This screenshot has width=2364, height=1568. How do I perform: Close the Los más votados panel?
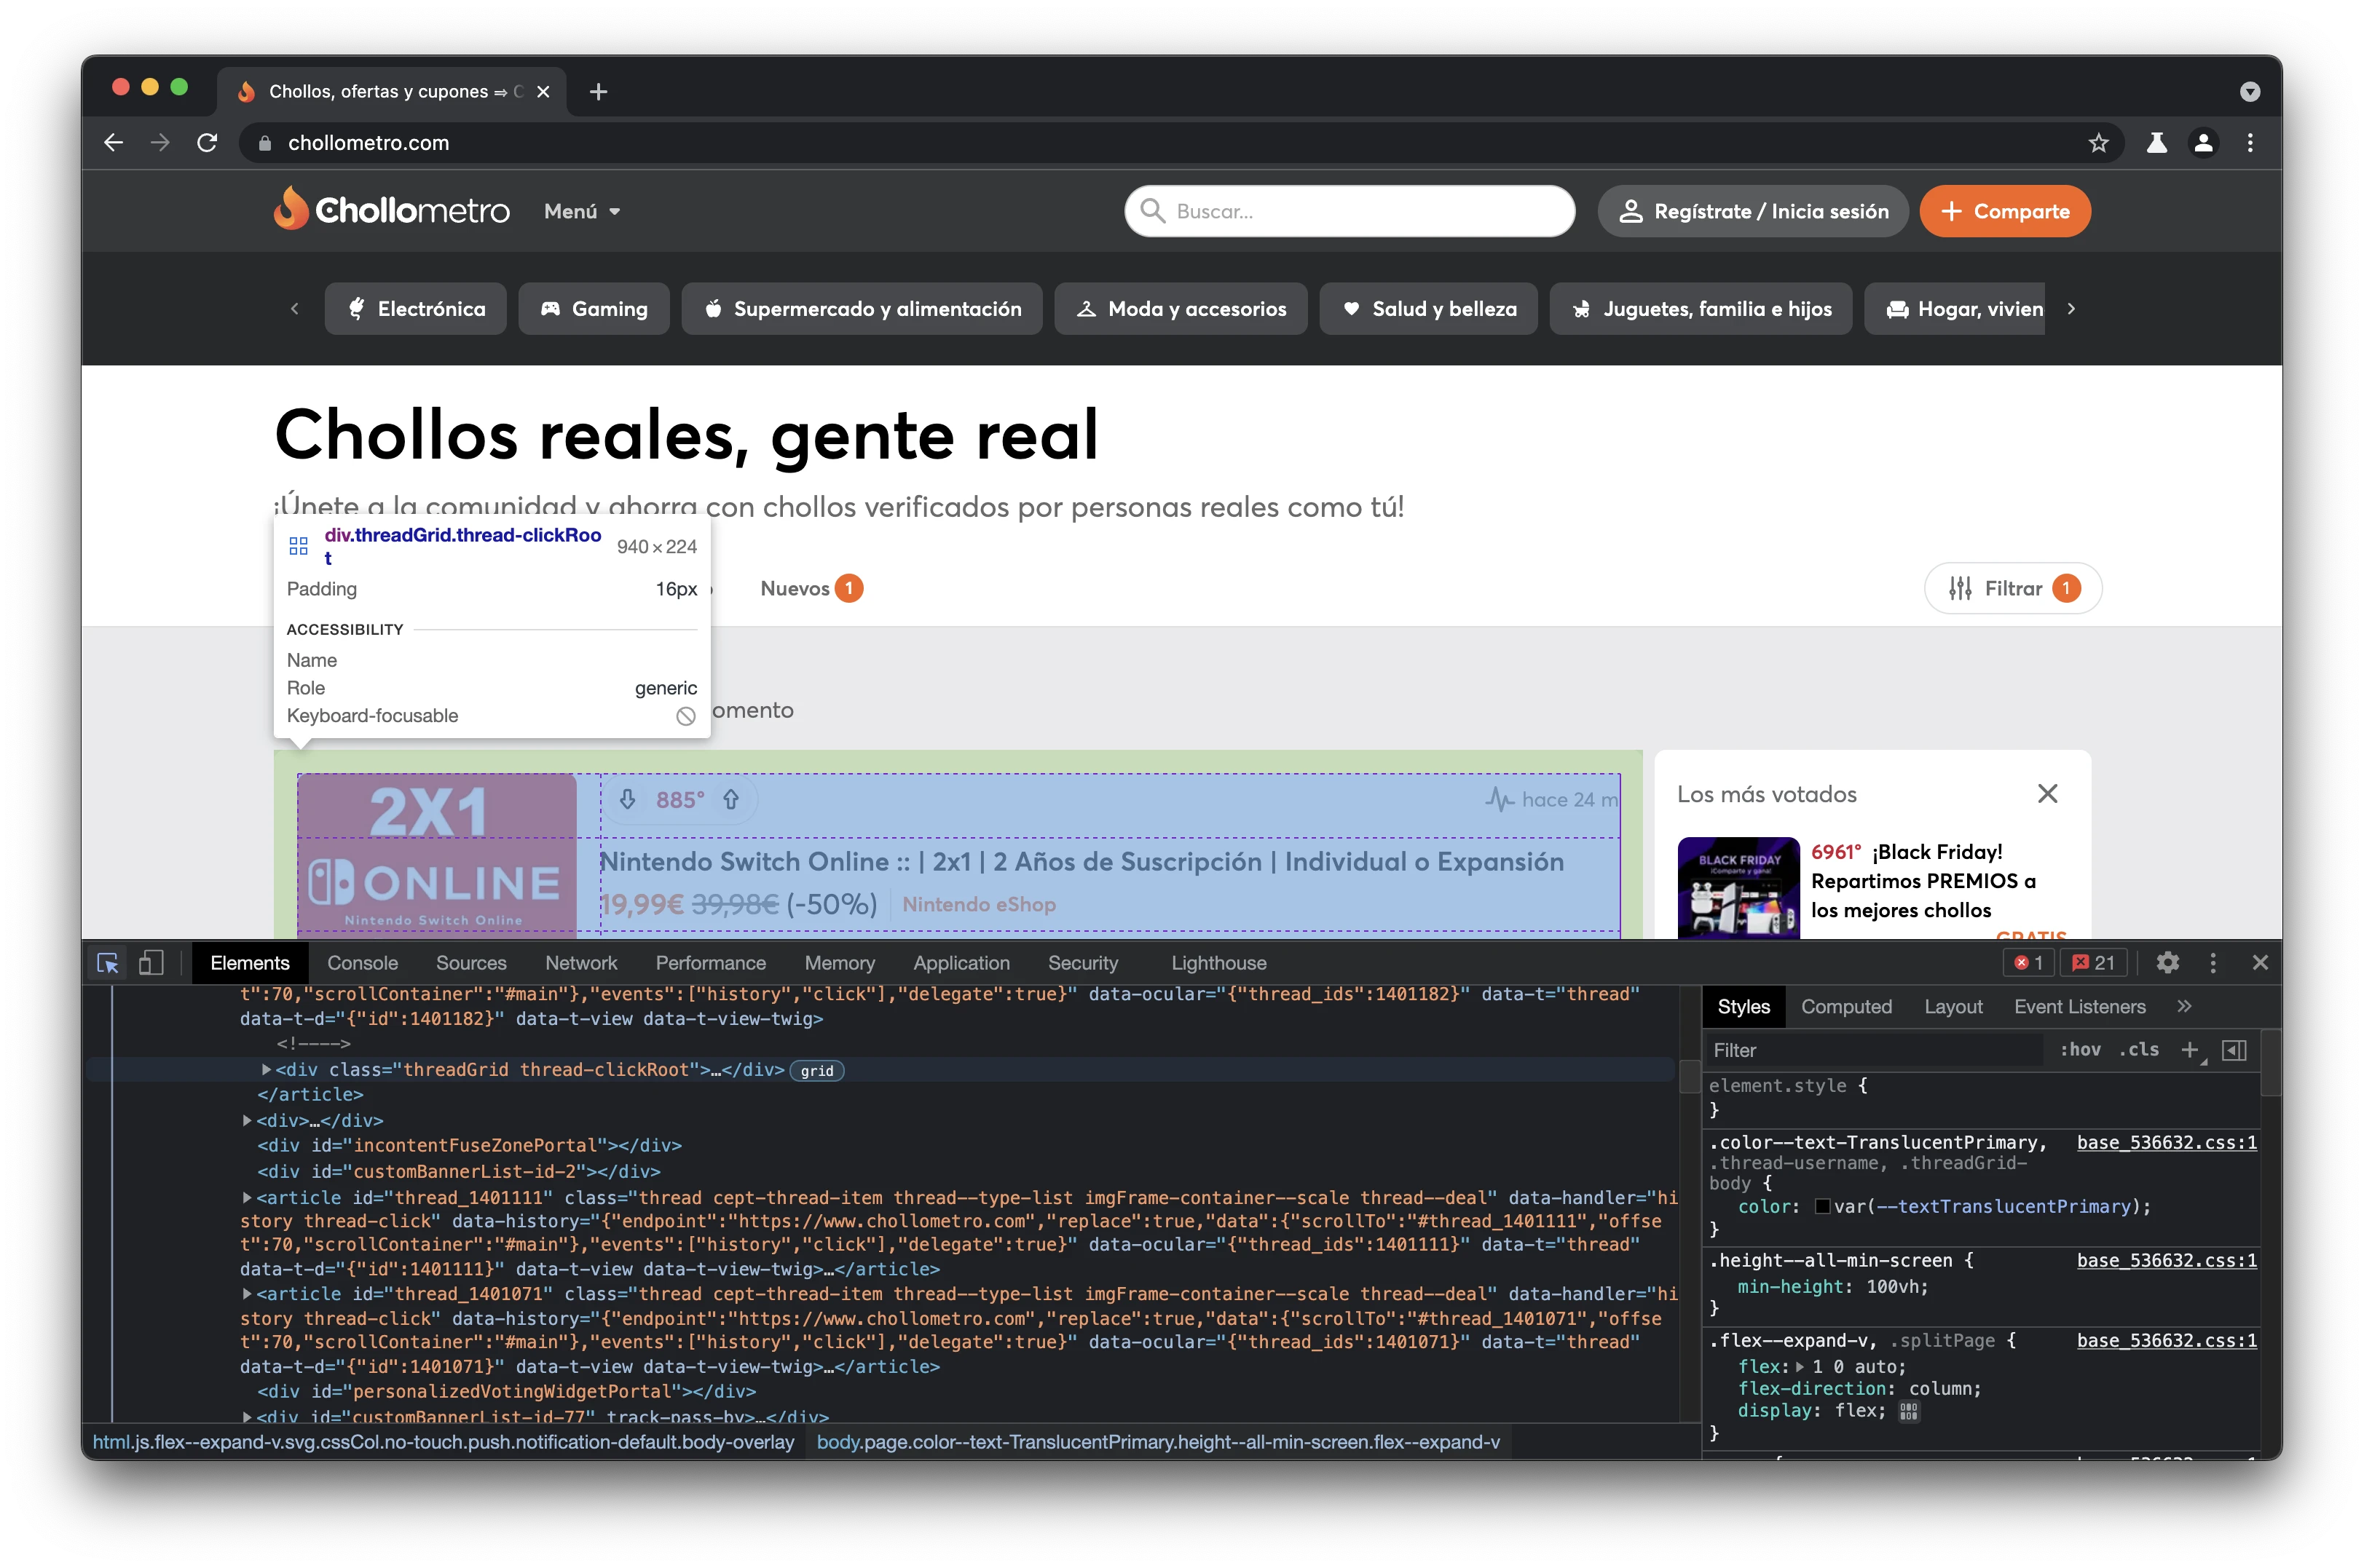tap(2047, 794)
